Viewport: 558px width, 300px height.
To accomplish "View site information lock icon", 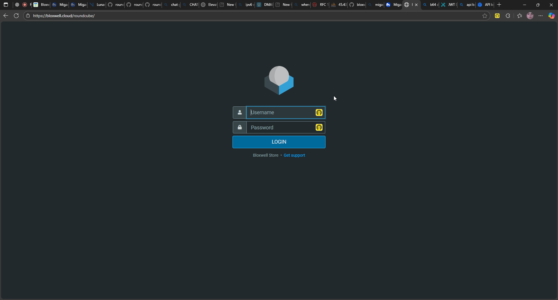I will 28,16.
